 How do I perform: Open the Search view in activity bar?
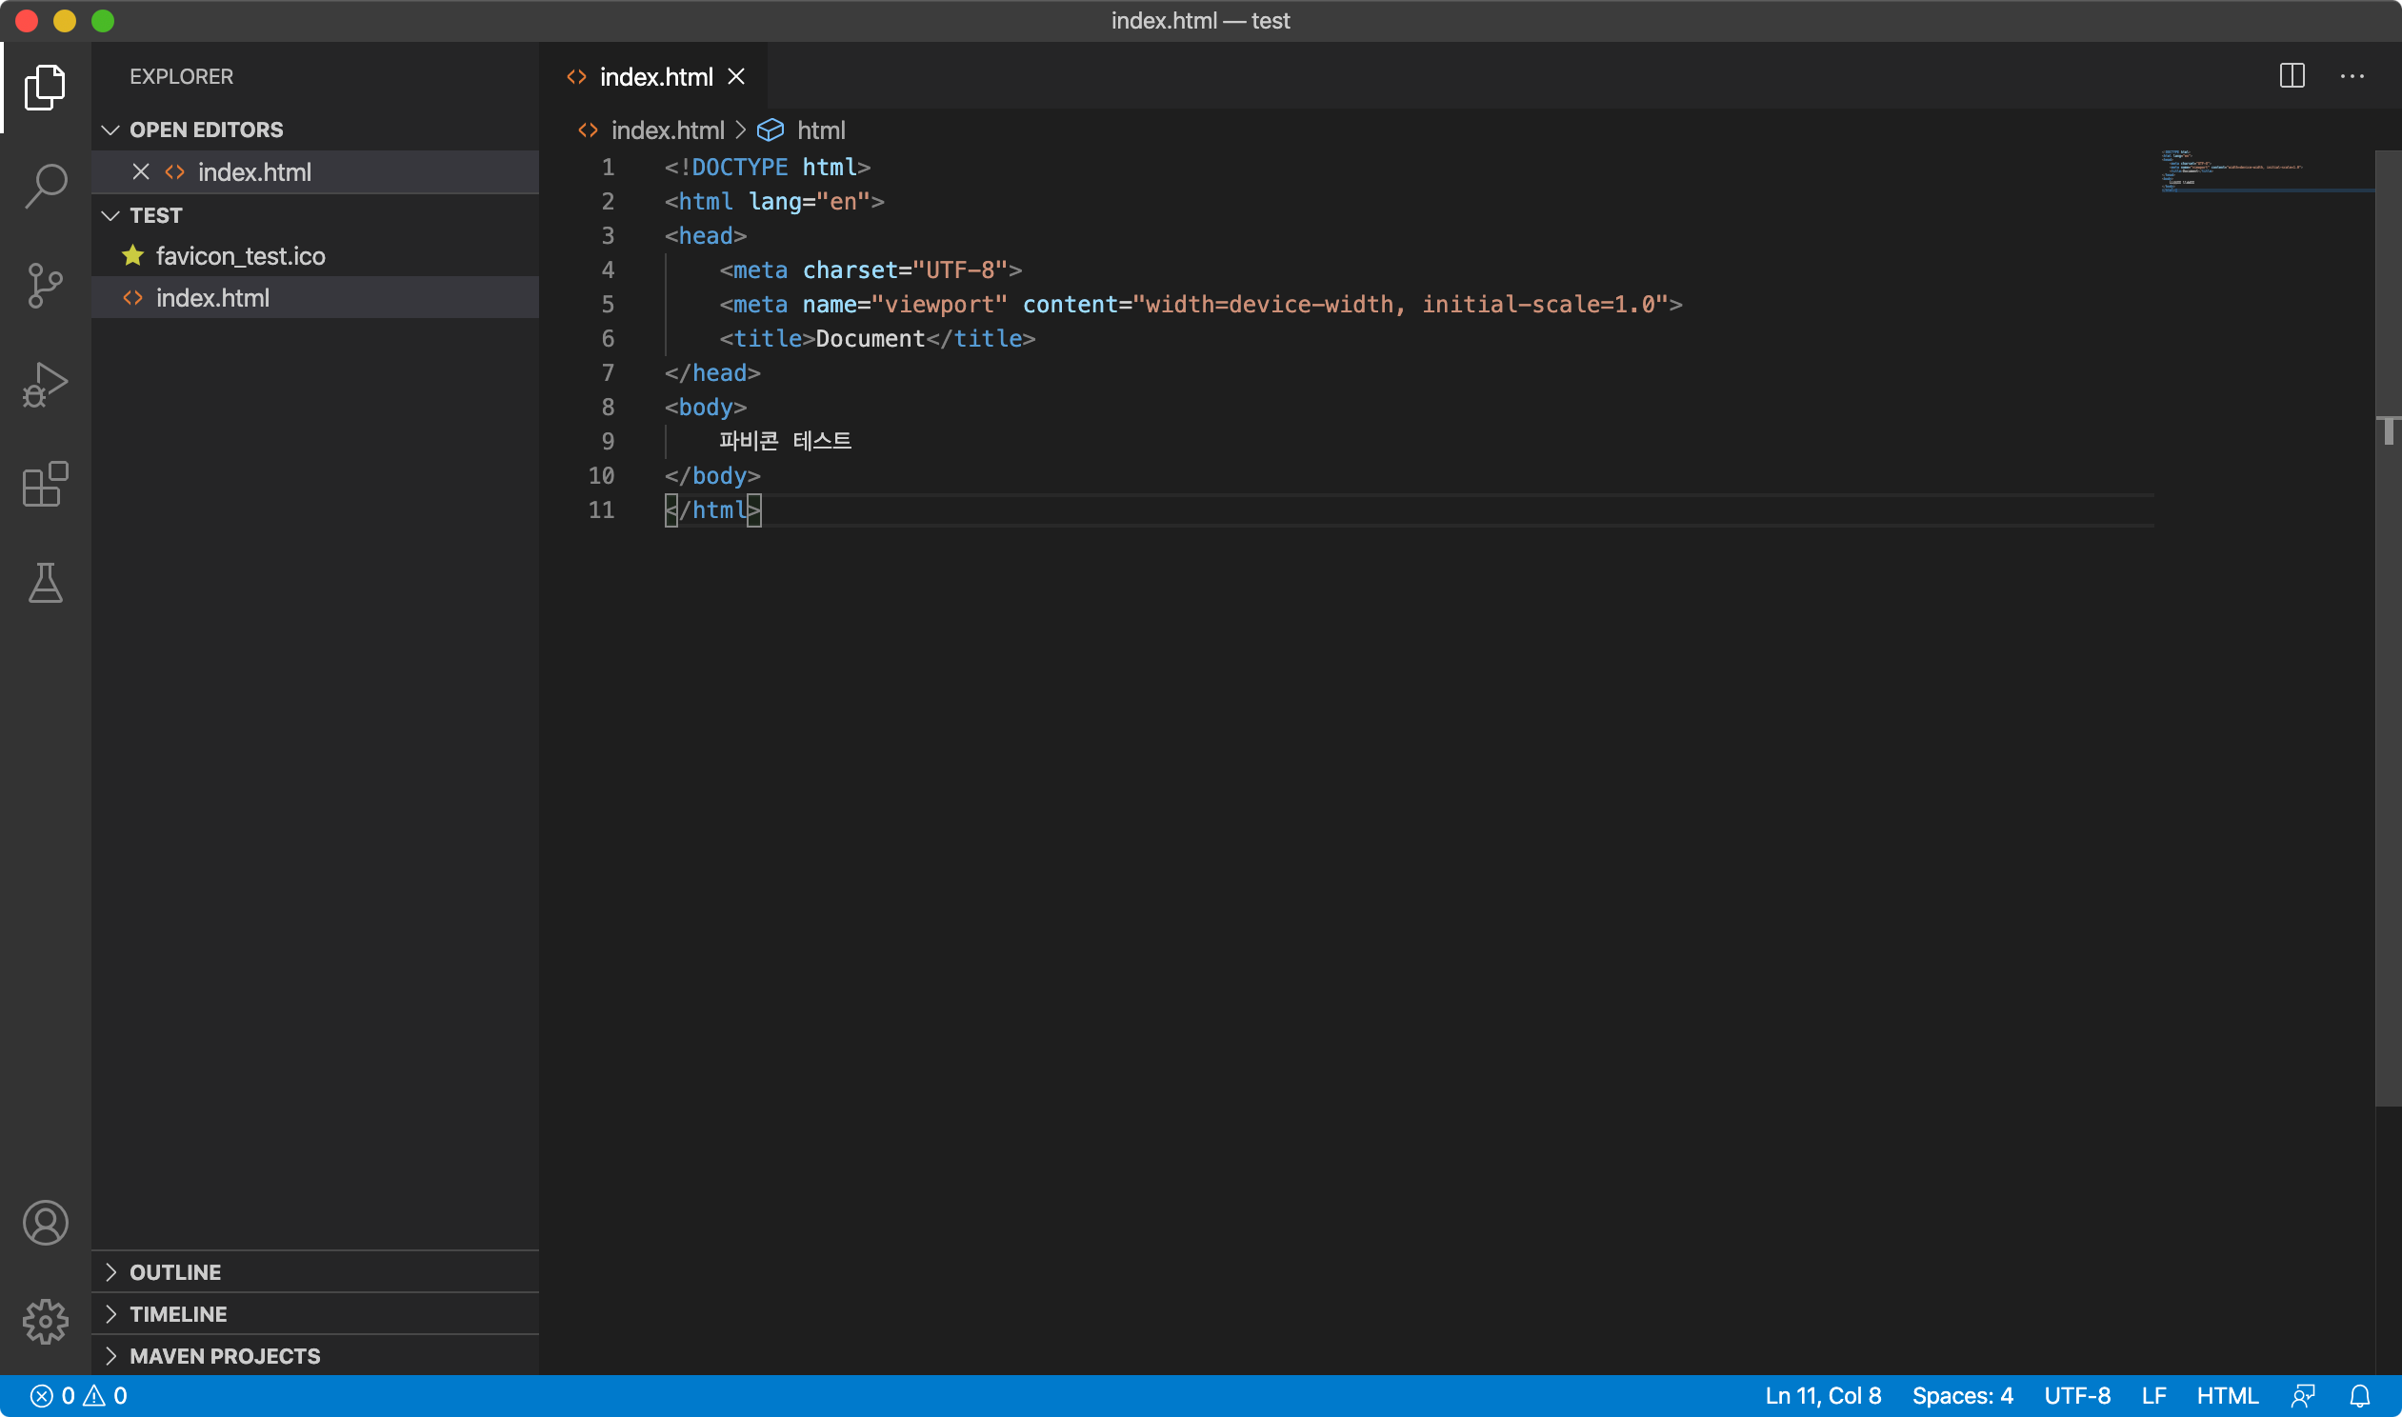(45, 187)
